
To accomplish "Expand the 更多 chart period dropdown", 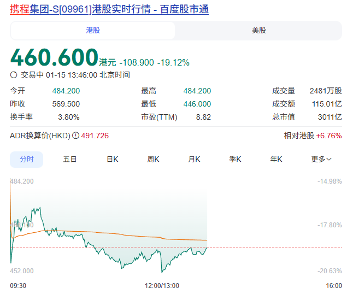I will pyautogui.click(x=321, y=160).
